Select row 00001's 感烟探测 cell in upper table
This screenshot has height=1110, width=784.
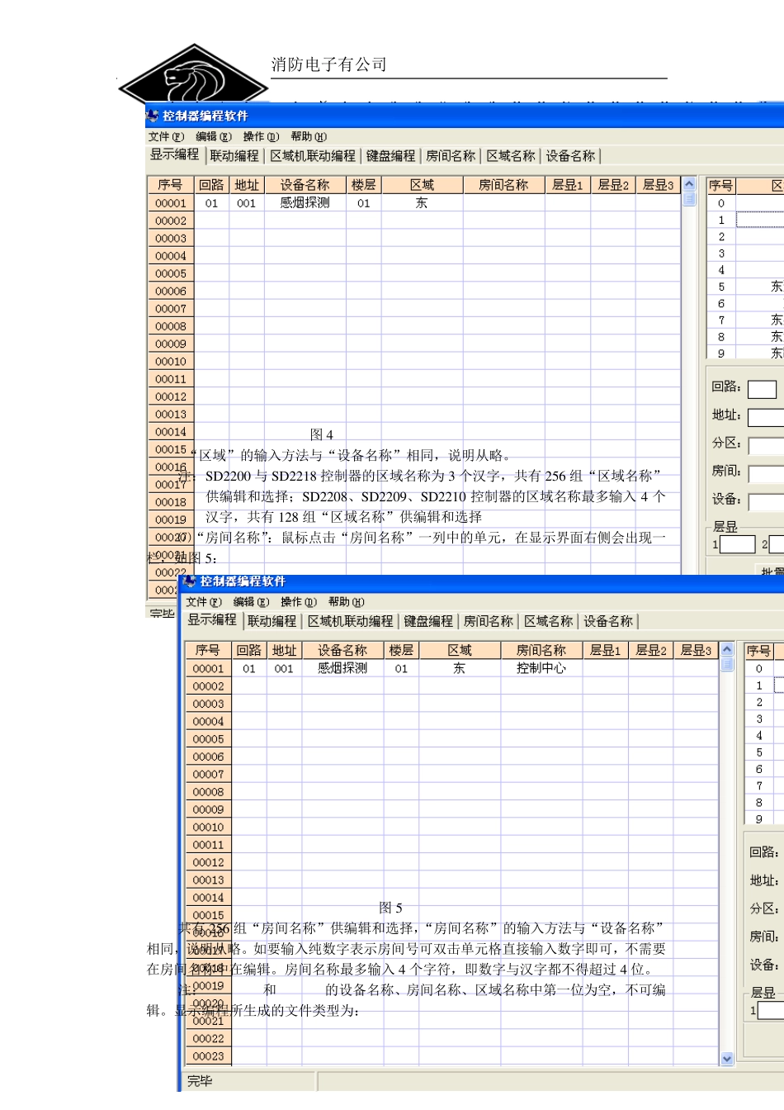point(305,203)
